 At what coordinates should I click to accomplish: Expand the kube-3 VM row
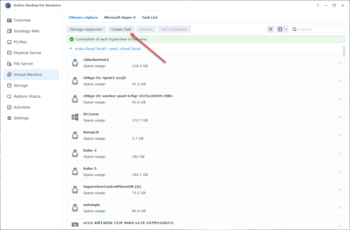point(340,171)
